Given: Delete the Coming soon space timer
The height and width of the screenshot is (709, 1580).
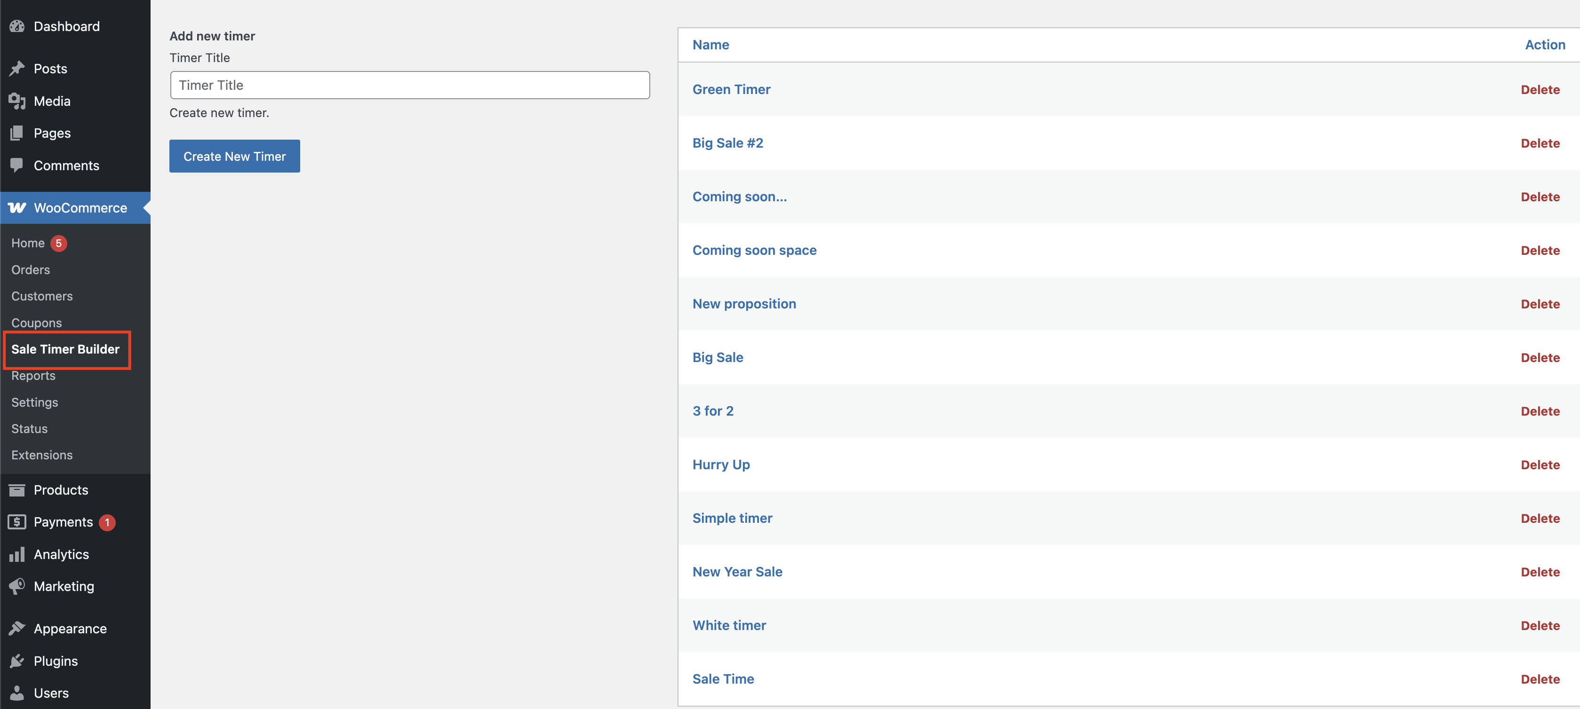Looking at the screenshot, I should point(1540,251).
